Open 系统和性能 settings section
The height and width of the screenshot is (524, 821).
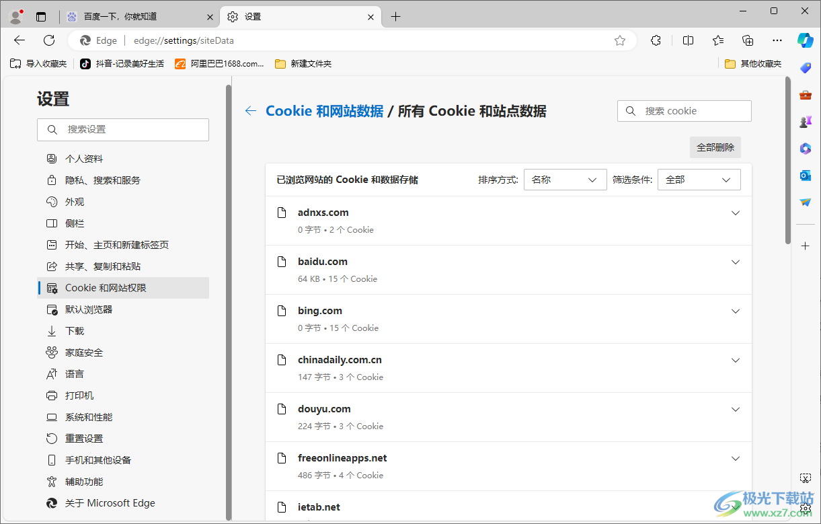point(123,417)
